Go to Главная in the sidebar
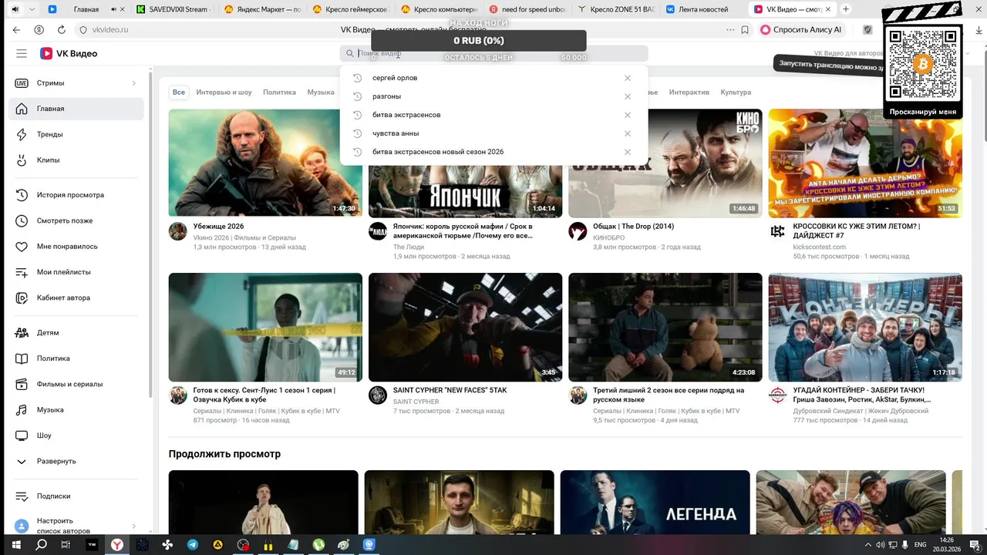The width and height of the screenshot is (987, 555). coord(76,109)
